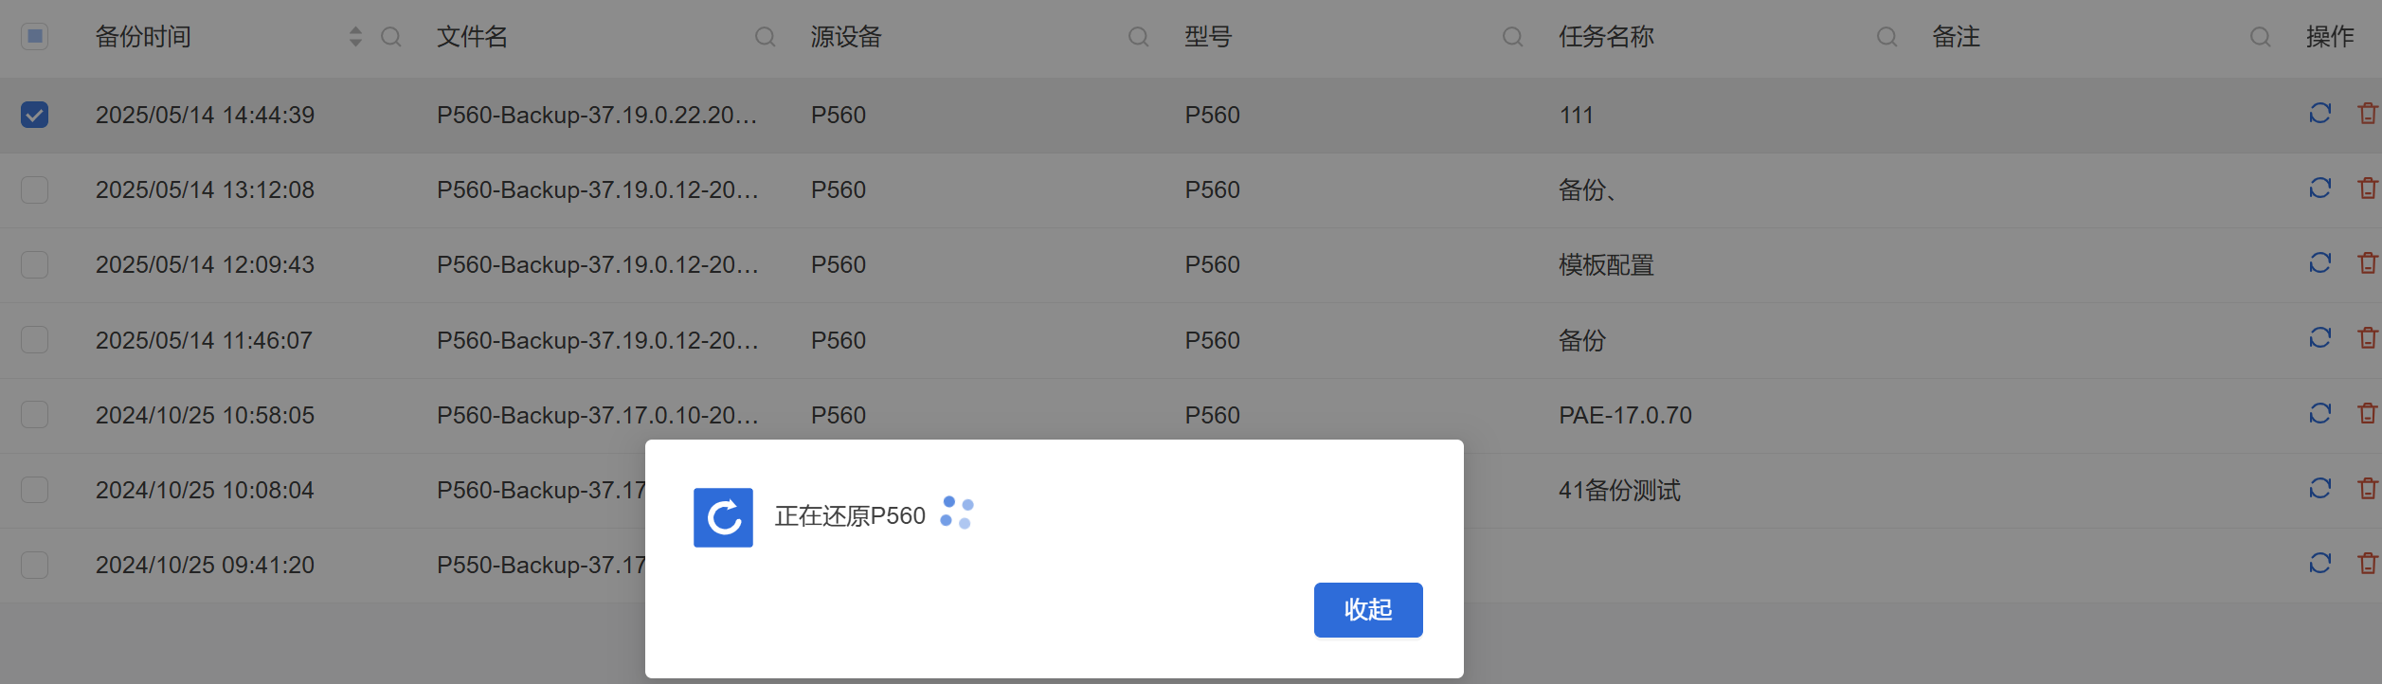Toggle the select-all header checkbox
2382x684 pixels.
pos(35,37)
